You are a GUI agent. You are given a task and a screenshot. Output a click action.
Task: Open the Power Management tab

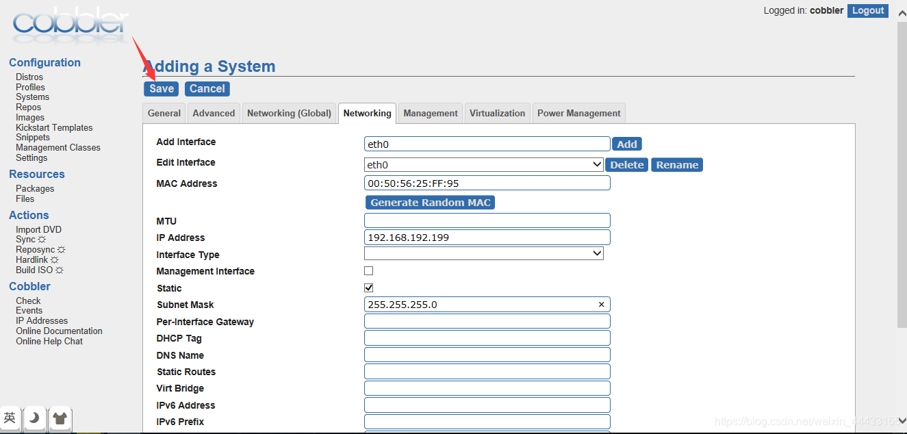coord(579,114)
